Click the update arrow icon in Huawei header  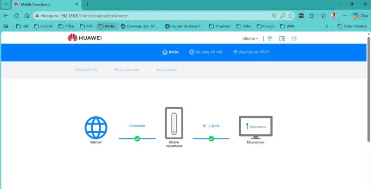(x=270, y=39)
